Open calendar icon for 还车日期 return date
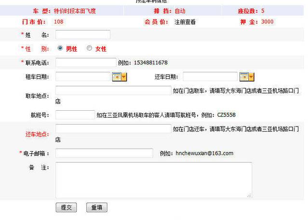The height and width of the screenshot is (220, 308). [243, 77]
